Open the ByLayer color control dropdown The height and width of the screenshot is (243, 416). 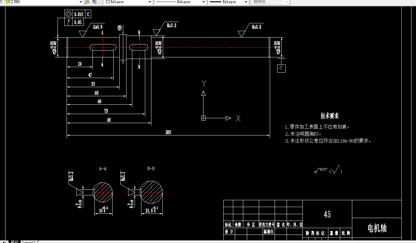point(150,2)
